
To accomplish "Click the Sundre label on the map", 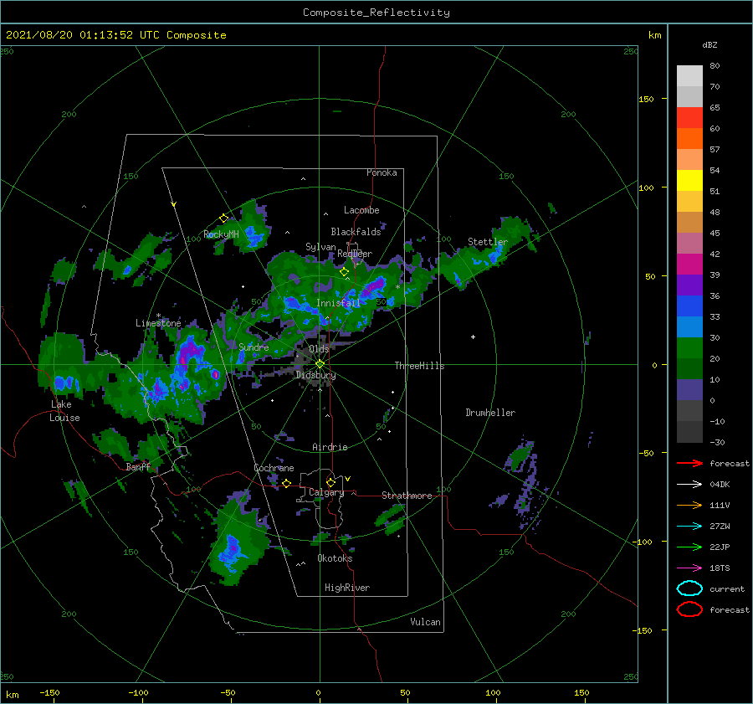I will pyautogui.click(x=254, y=347).
